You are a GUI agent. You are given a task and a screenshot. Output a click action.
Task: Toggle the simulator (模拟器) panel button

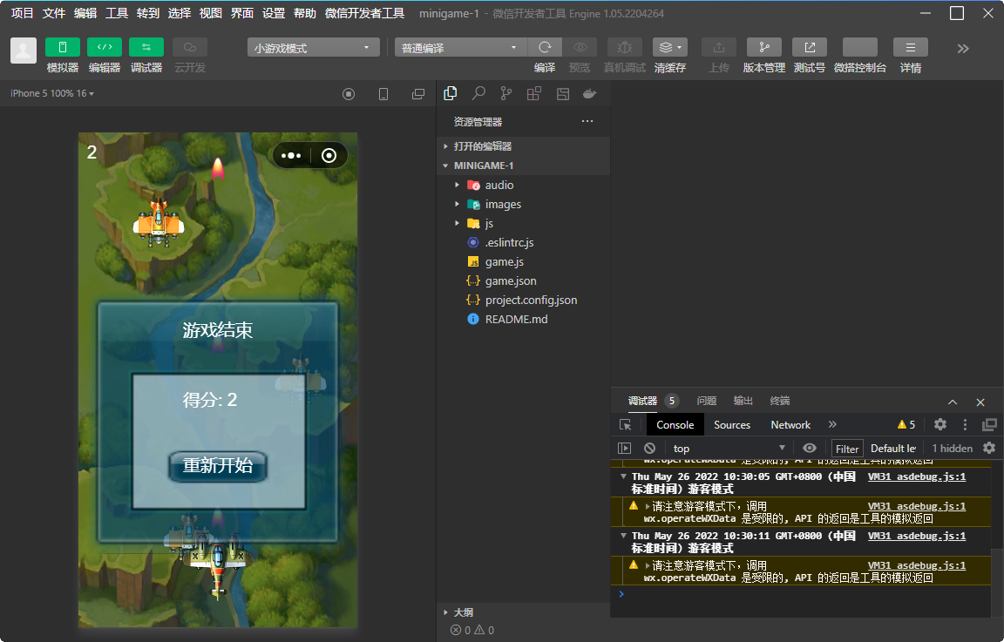point(62,47)
